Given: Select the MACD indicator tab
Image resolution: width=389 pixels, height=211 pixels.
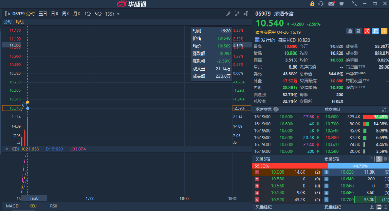Looking at the screenshot, I should click(12, 206).
